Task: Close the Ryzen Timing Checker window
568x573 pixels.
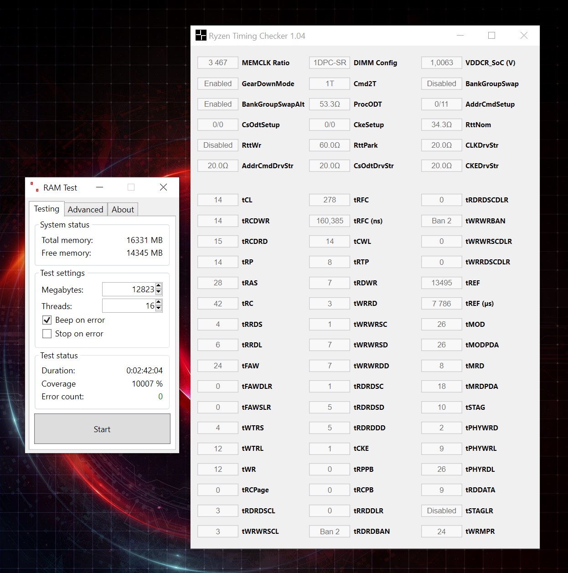Action: coord(524,36)
